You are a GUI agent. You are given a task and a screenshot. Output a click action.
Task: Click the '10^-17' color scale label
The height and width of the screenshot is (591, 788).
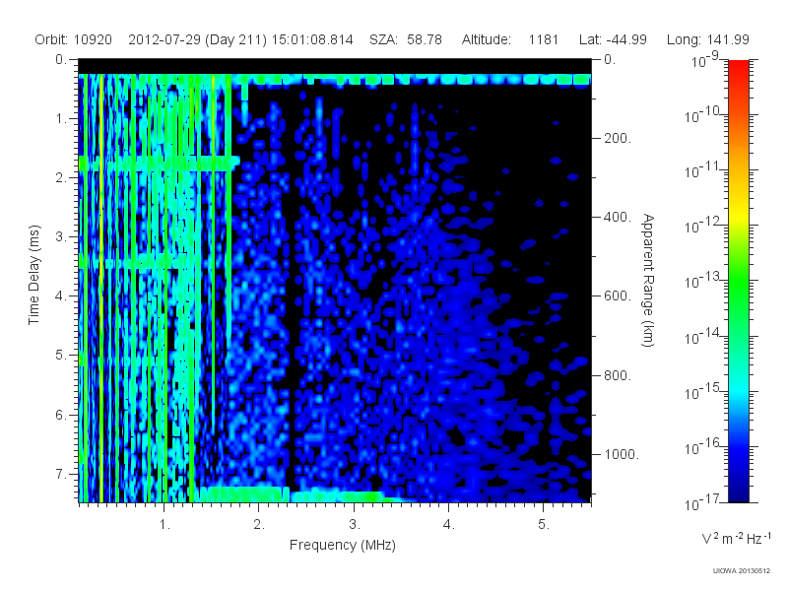coord(702,502)
